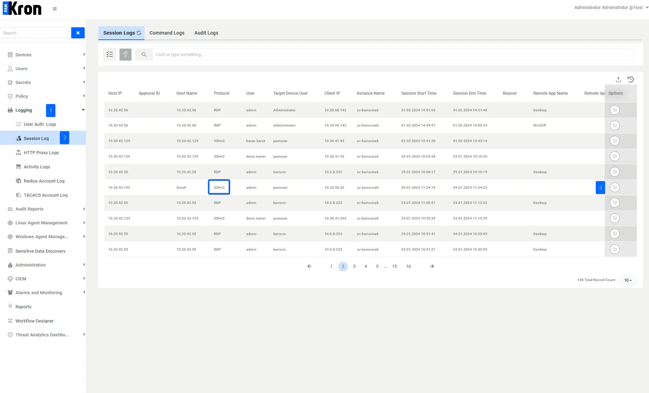Switch to the Command Logs tab
This screenshot has height=393, width=649.
[x=167, y=33]
